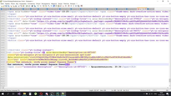Screen dimensions: 171x96
Task: Open the Кодировки menu
Action: click(23, 4)
